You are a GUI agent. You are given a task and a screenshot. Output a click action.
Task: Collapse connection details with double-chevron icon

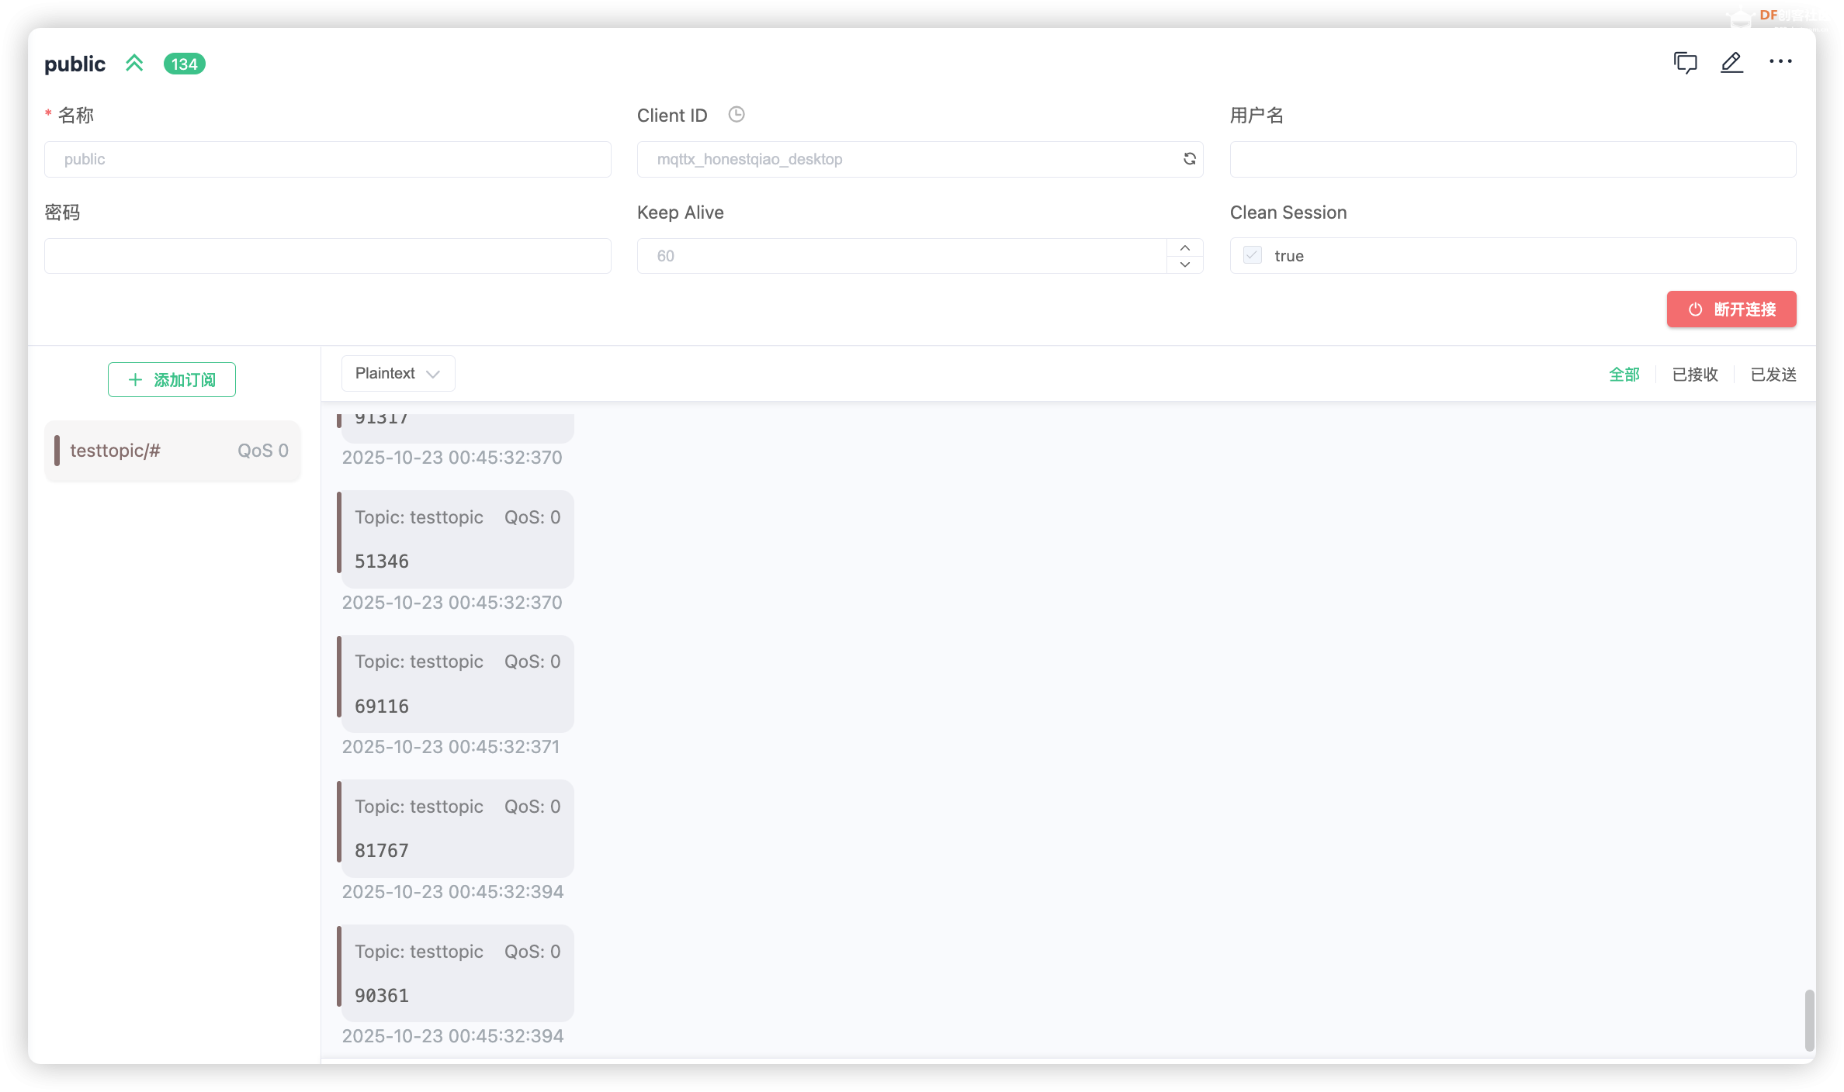pyautogui.click(x=134, y=64)
